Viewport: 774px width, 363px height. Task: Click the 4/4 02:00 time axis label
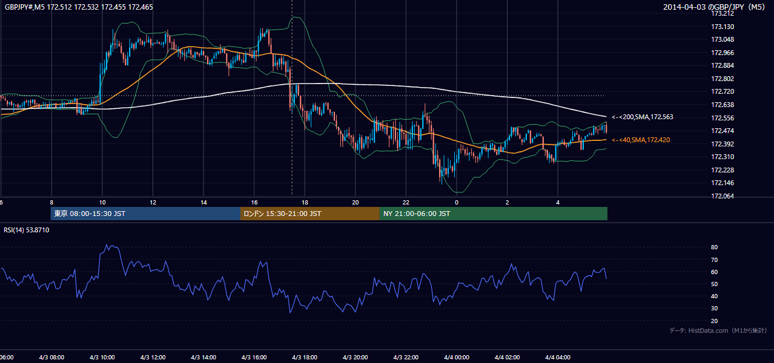[x=508, y=357]
